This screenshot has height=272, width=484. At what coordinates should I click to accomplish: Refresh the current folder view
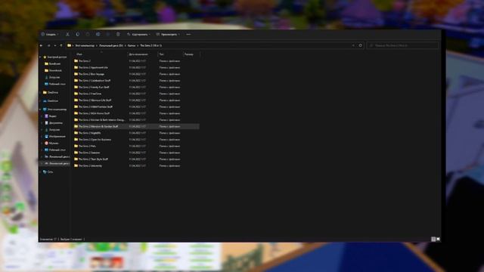pos(360,45)
